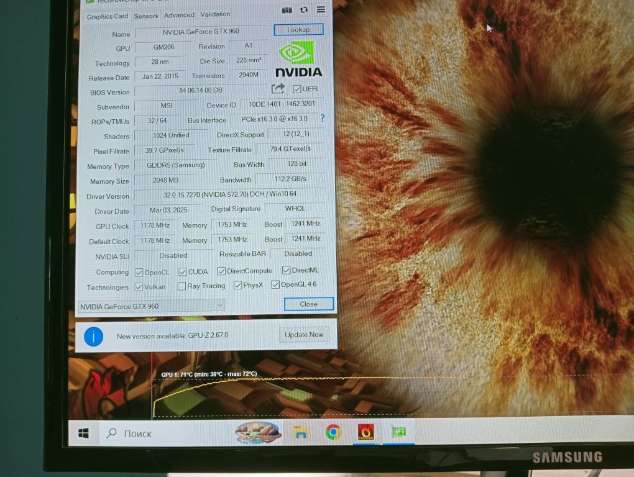The image size is (634, 477).
Task: Click the ROPs/TMUs value 32 / 64
Action: click(x=157, y=120)
